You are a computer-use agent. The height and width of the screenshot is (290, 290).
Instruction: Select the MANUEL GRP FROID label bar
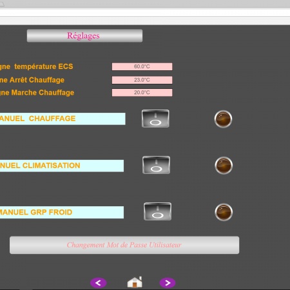(x=62, y=213)
